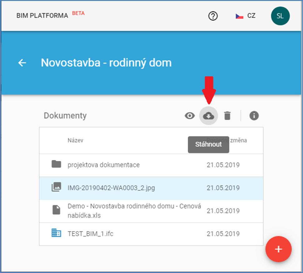Image resolution: width=303 pixels, height=273 pixels.
Task: Click the file icon of Cenová nabídka.xls
Action: coord(56,210)
